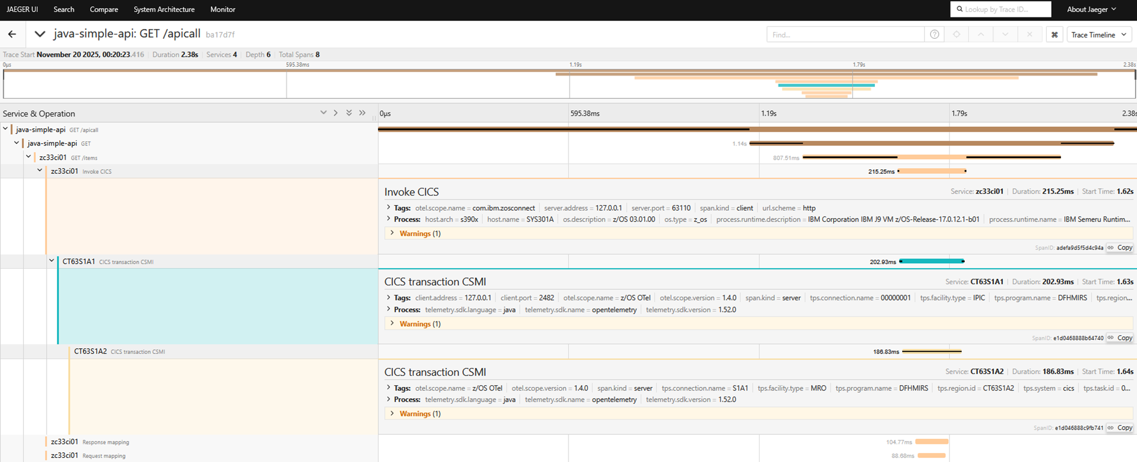Screen dimensions: 1137x462
Task: Collapse the java-simple-api GET child span
Action: [x=16, y=143]
